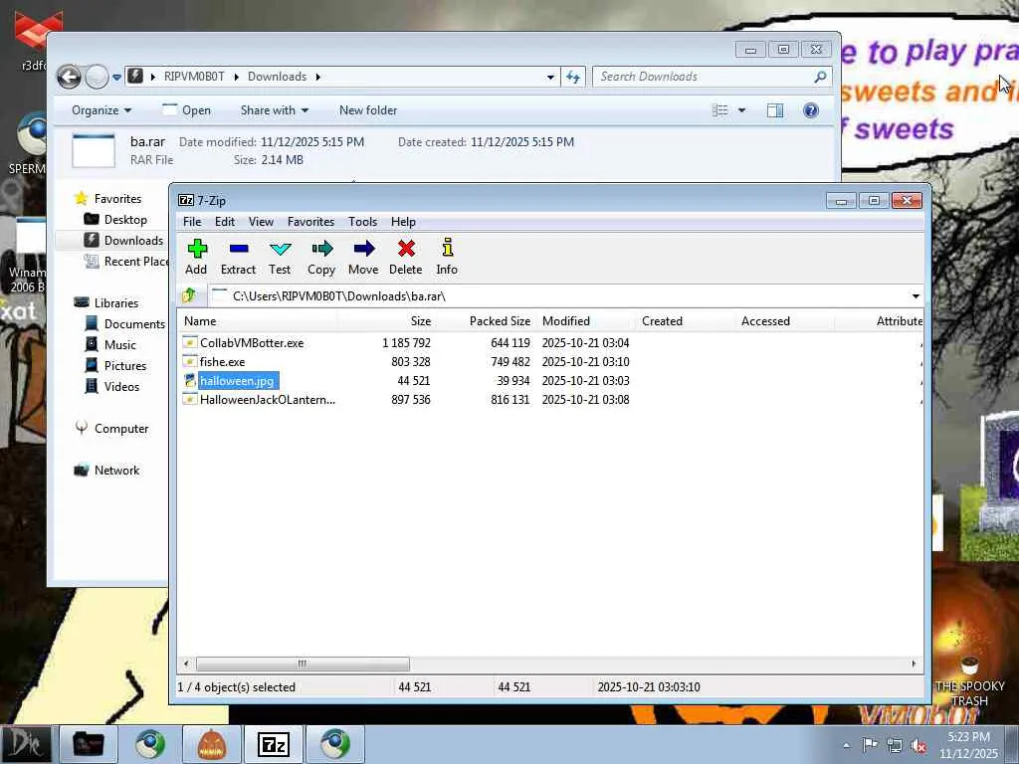This screenshot has width=1019, height=764.
Task: Click the horizontal scrollbar thumb in 7-Zip
Action: 303,664
